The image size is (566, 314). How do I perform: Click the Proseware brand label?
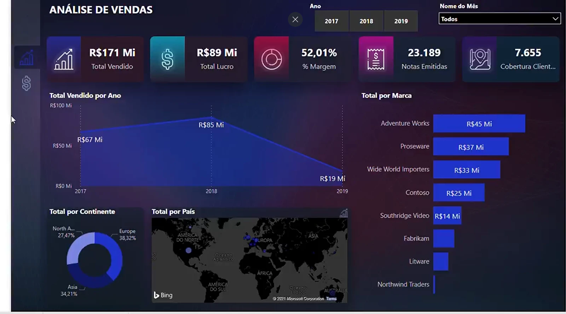coord(415,146)
